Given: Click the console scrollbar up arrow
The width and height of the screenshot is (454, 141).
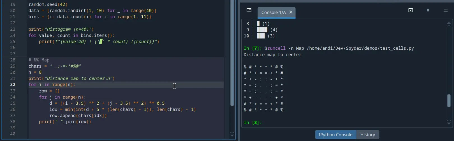Looking at the screenshot, I should pos(449,23).
